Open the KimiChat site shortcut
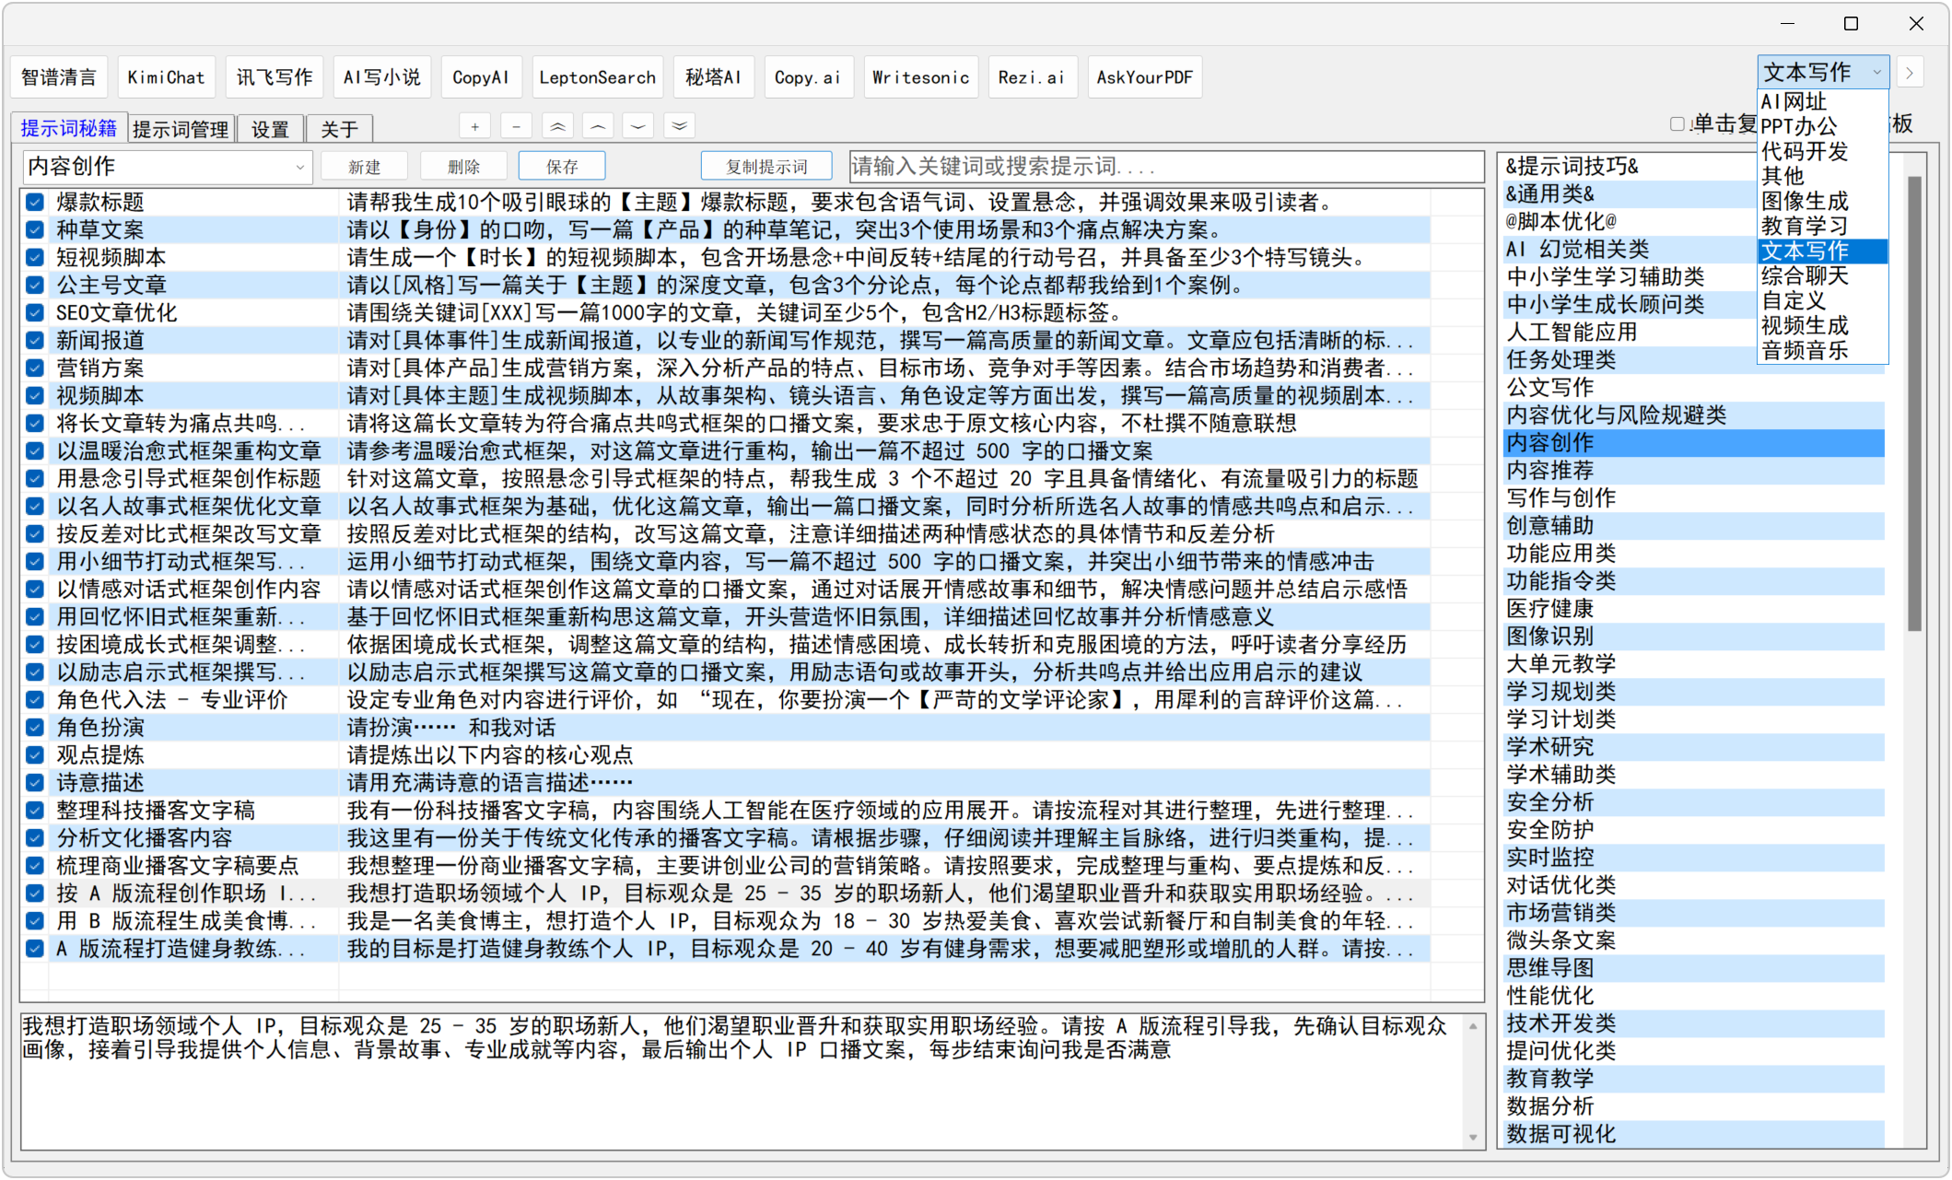 167,77
